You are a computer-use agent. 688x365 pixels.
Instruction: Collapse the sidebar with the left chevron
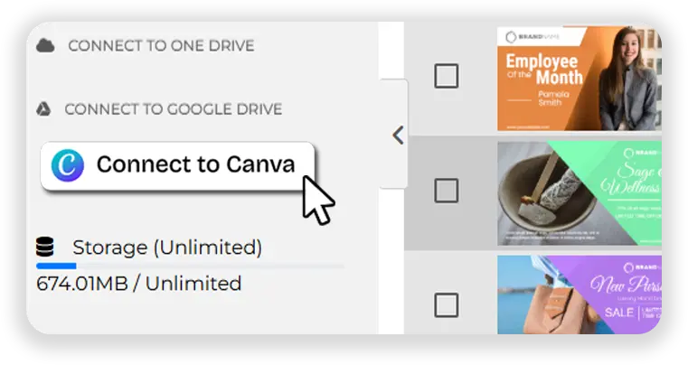[x=398, y=136]
